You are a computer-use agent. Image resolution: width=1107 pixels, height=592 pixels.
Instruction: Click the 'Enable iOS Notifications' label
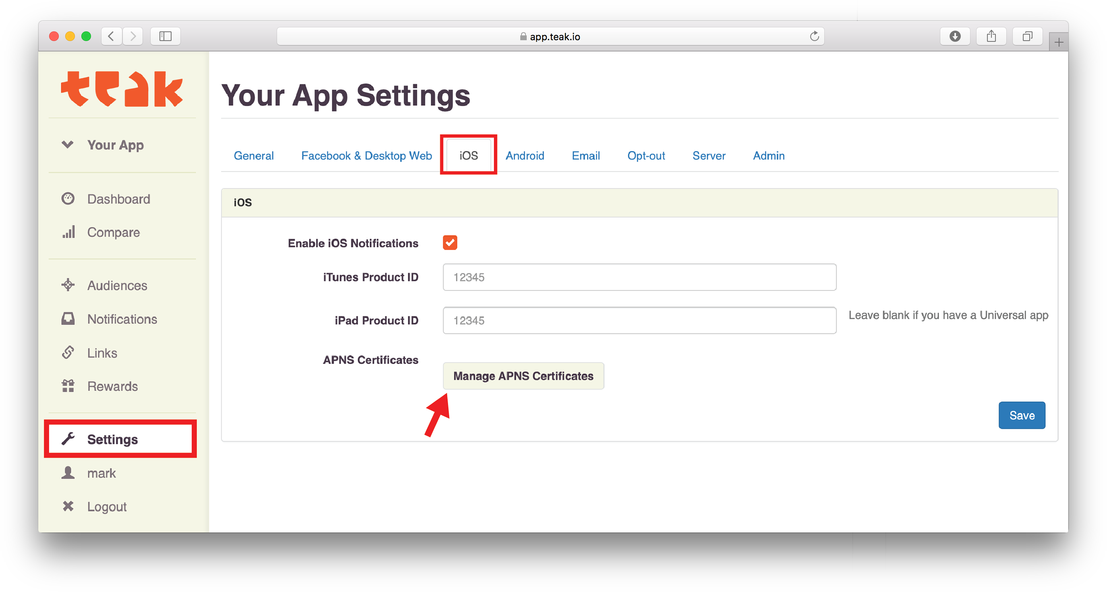pos(353,243)
